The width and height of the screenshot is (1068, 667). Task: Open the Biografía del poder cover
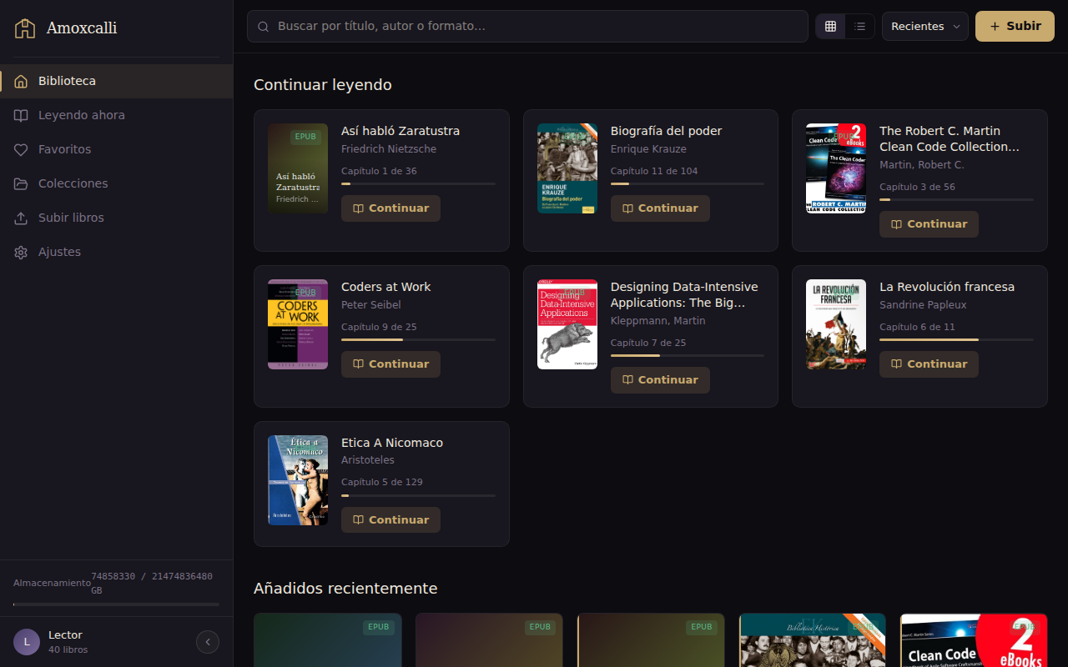tap(567, 168)
